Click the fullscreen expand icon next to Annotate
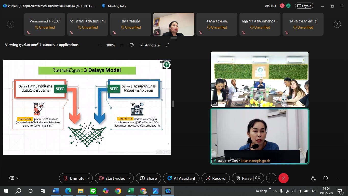The width and height of the screenshot is (348, 196). click(168, 45)
